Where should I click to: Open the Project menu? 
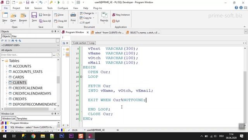16,8
